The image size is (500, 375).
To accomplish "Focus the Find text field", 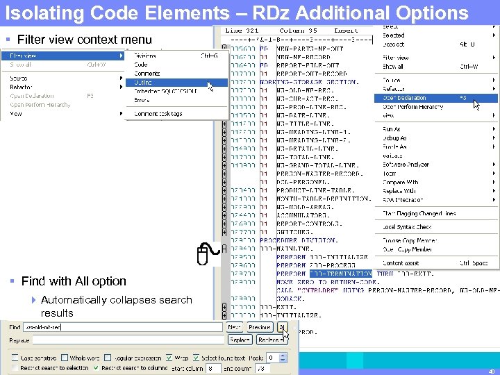I will [x=123, y=327].
